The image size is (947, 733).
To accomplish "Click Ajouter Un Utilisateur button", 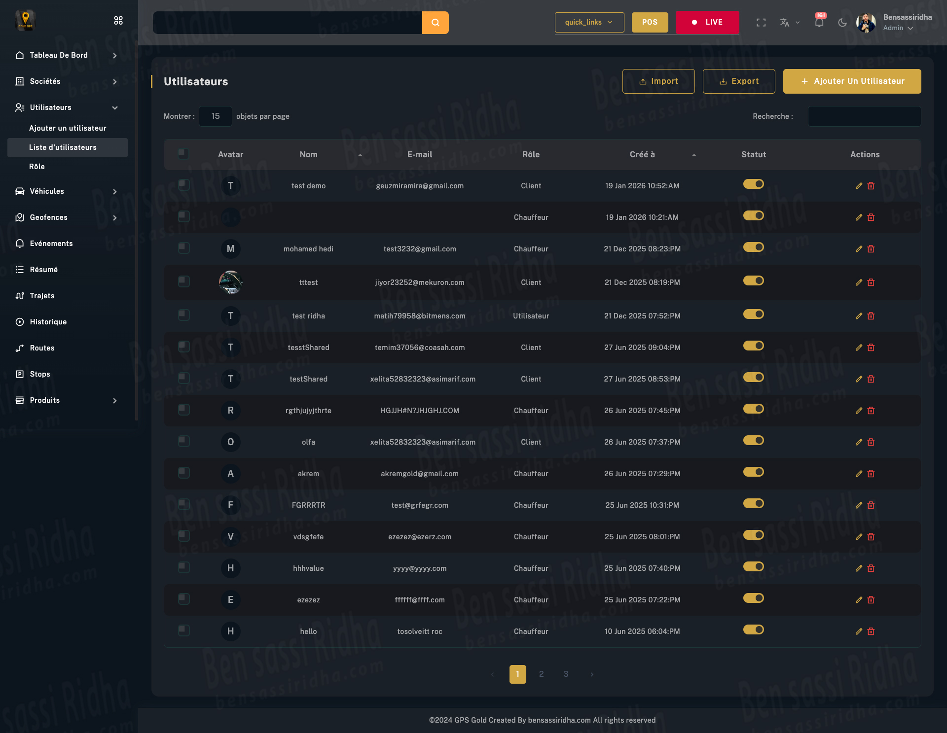I will click(x=852, y=81).
